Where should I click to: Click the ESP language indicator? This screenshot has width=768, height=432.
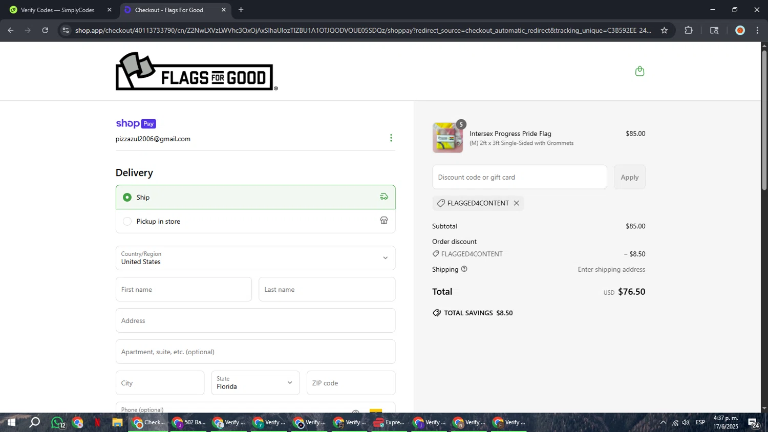pyautogui.click(x=700, y=422)
